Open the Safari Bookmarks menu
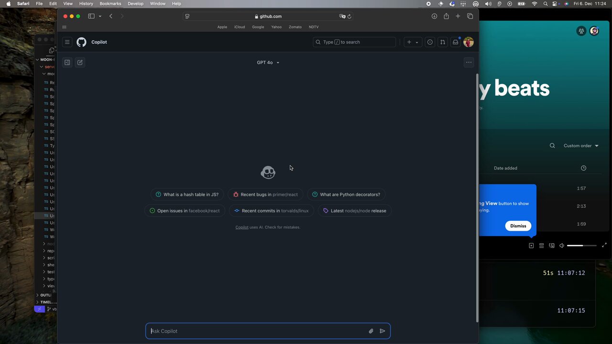The image size is (612, 344). (x=110, y=4)
